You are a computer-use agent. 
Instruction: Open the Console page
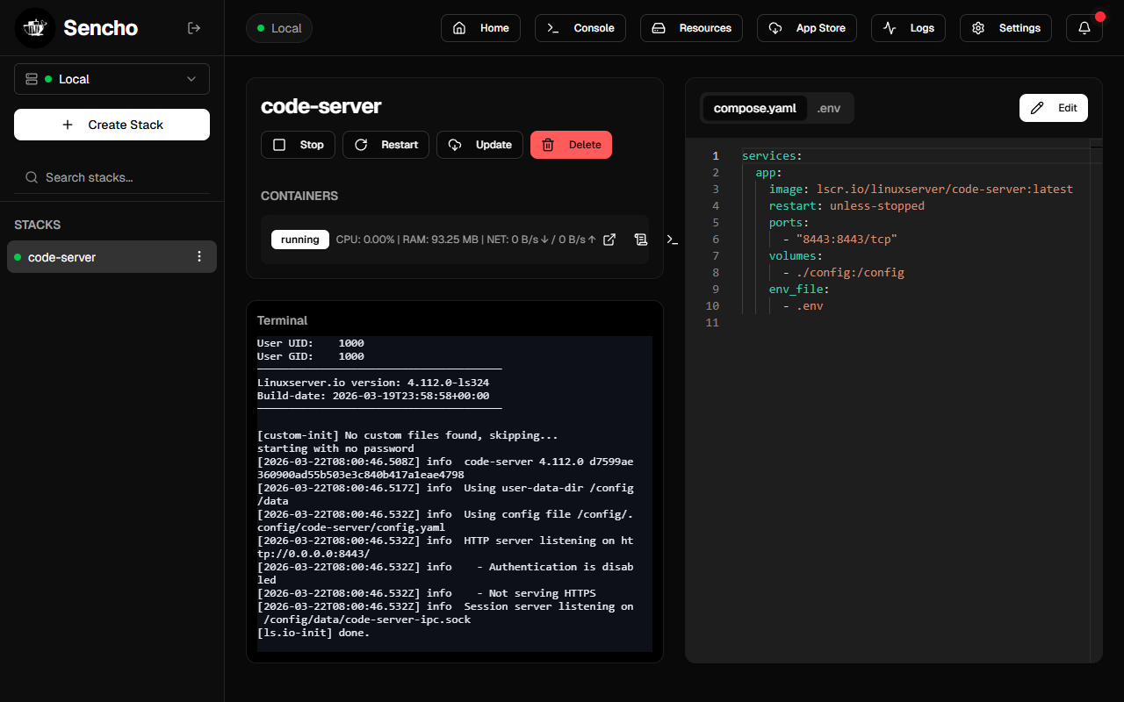coord(580,28)
